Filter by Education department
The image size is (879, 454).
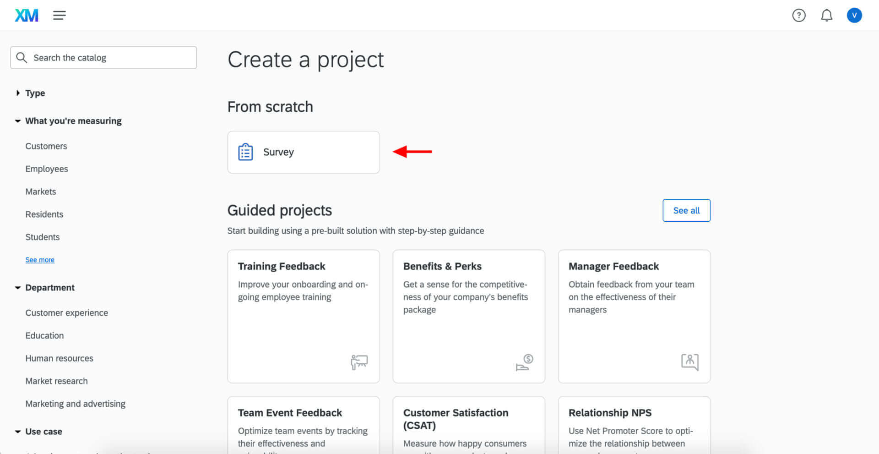pos(44,336)
